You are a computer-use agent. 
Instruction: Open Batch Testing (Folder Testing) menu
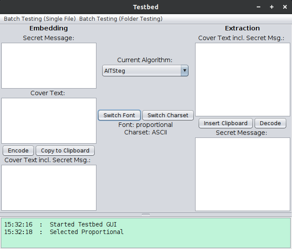click(121, 19)
